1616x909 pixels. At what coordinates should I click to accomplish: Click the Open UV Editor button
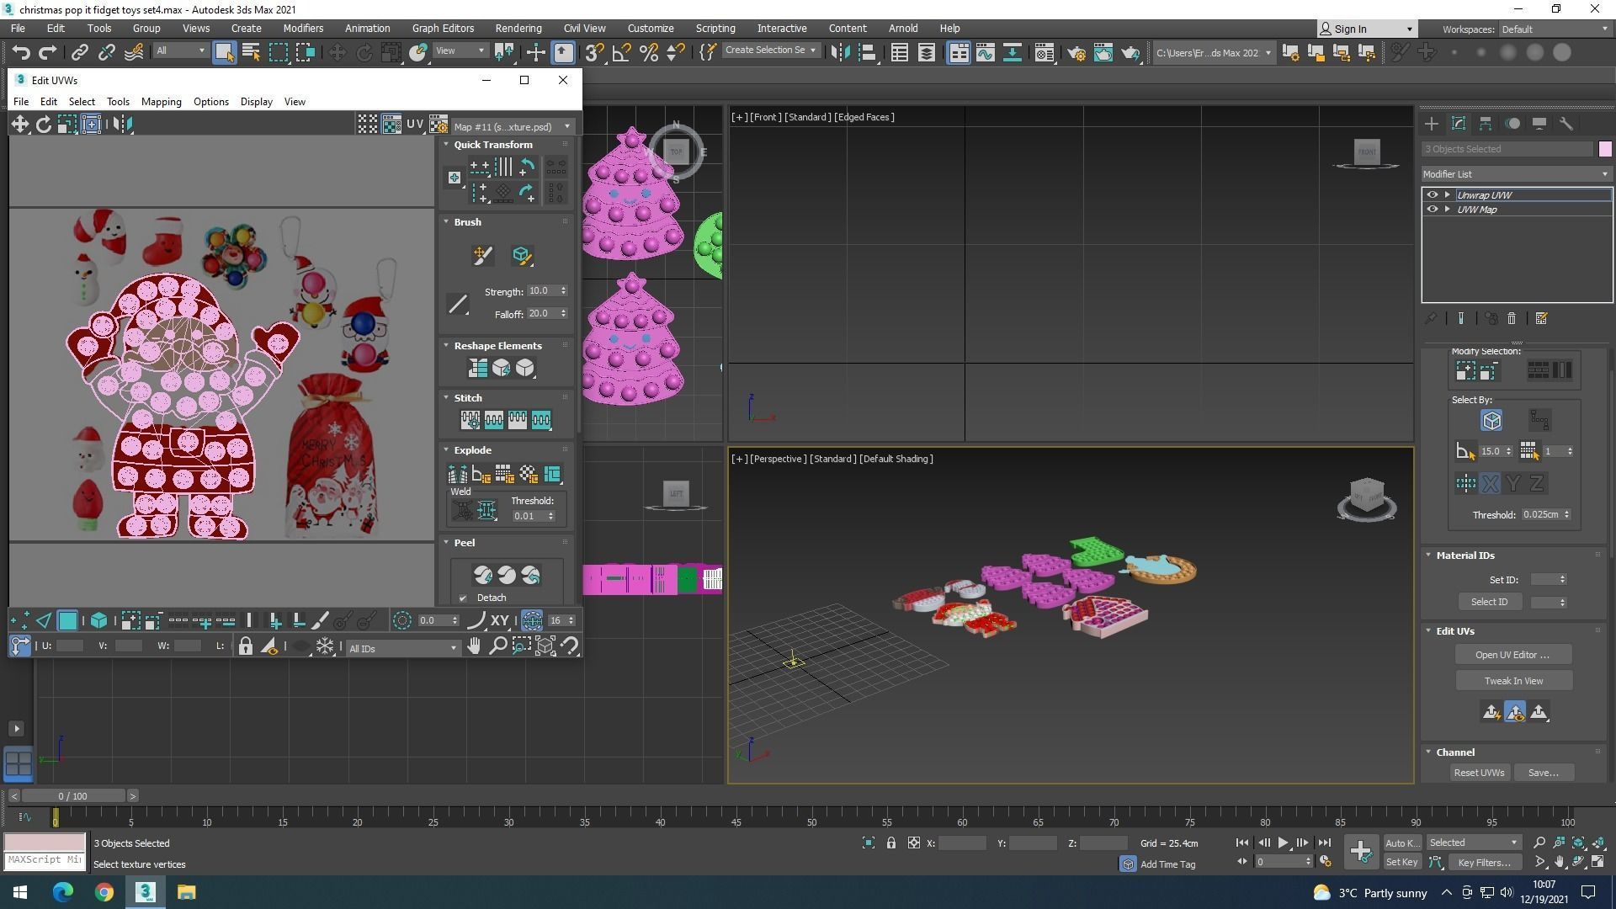pos(1512,655)
